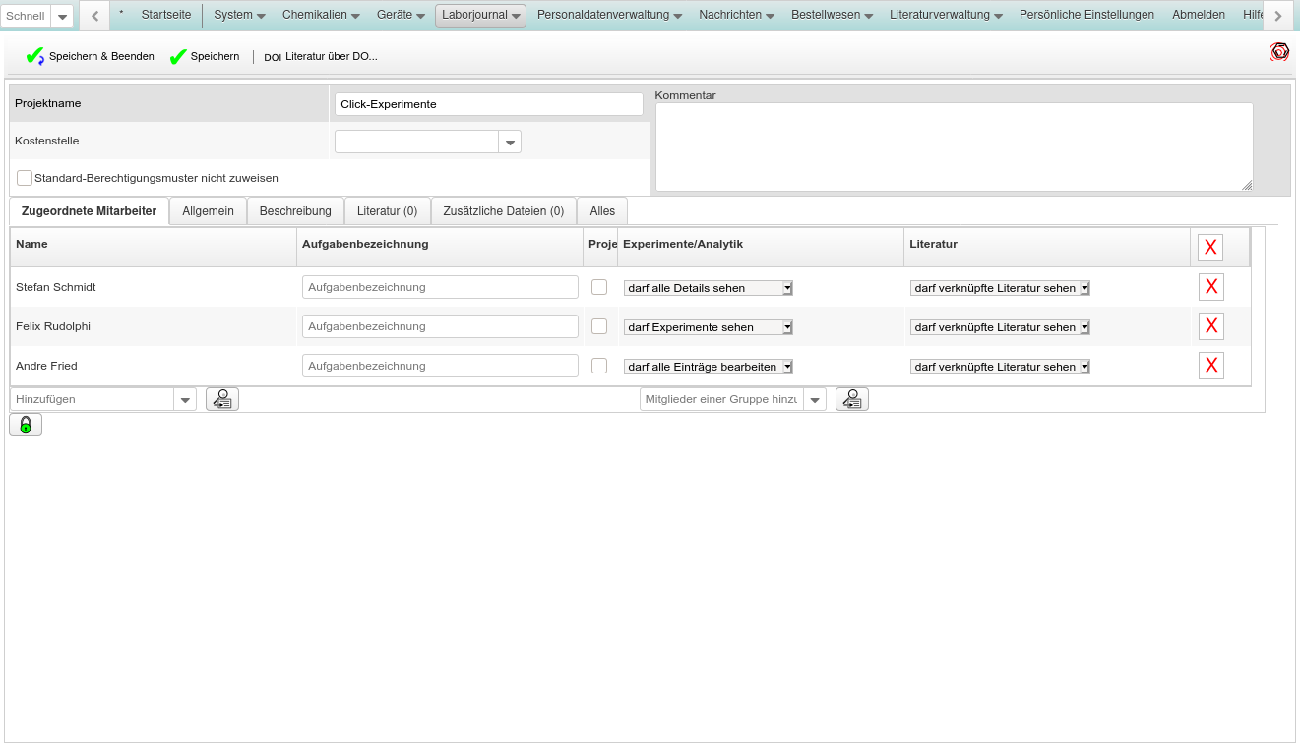Open the Chemikalien menu

coord(321,15)
